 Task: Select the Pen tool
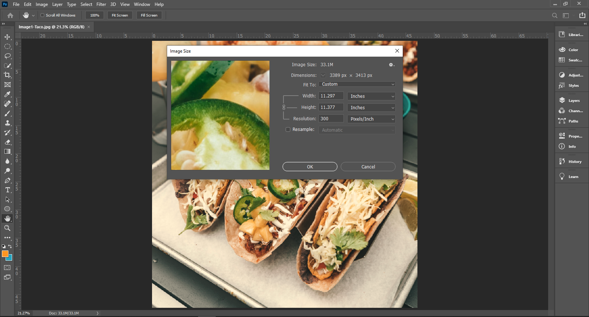(x=7, y=180)
